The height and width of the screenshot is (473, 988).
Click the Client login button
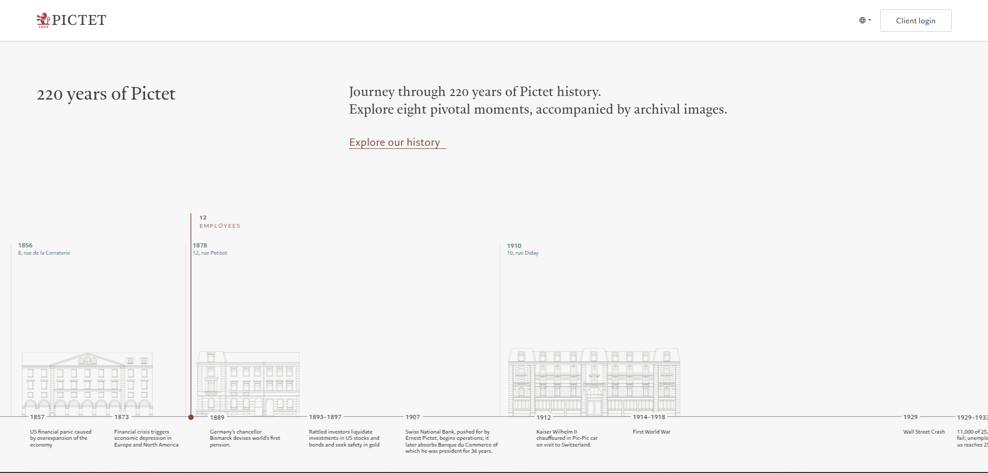pyautogui.click(x=915, y=20)
